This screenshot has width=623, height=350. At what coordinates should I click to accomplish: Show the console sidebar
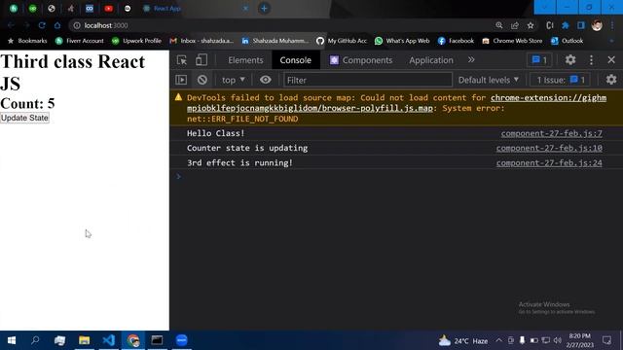(181, 80)
